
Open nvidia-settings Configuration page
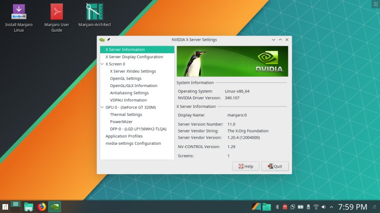[133, 143]
